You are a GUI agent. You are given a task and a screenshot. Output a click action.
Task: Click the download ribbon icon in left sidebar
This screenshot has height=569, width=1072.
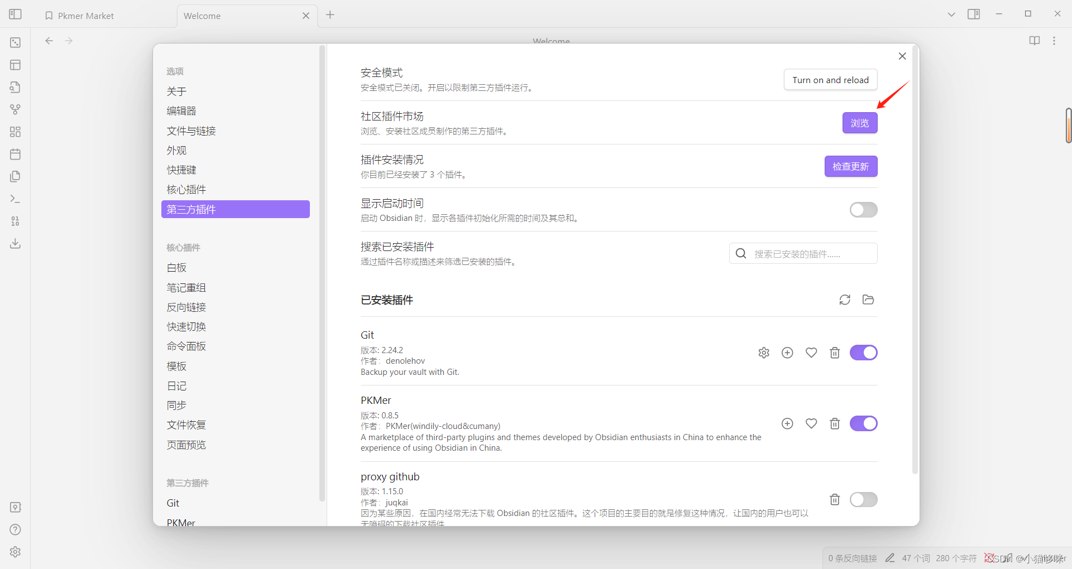click(x=15, y=243)
